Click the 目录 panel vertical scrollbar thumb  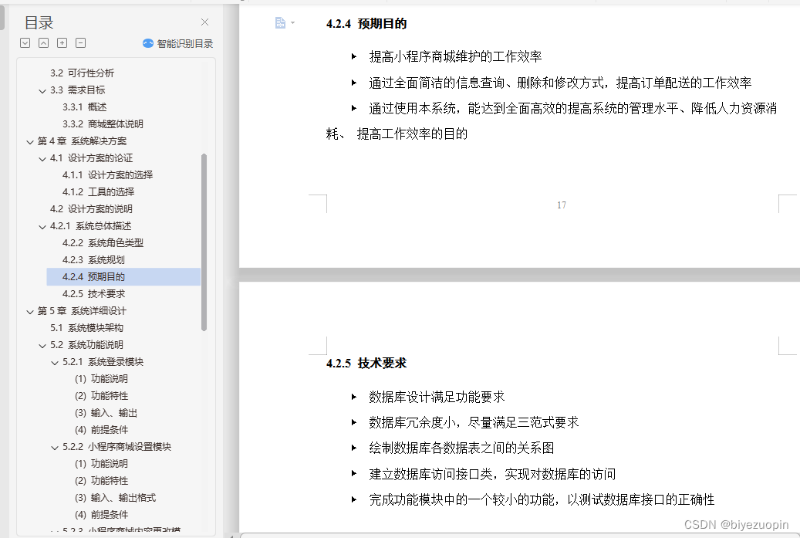click(204, 242)
